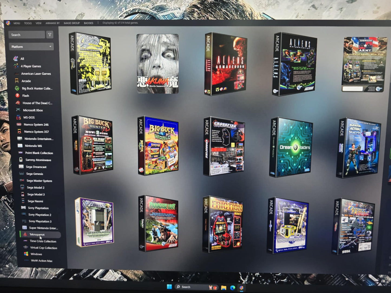Select the MS-DOS platform icon

(18, 117)
